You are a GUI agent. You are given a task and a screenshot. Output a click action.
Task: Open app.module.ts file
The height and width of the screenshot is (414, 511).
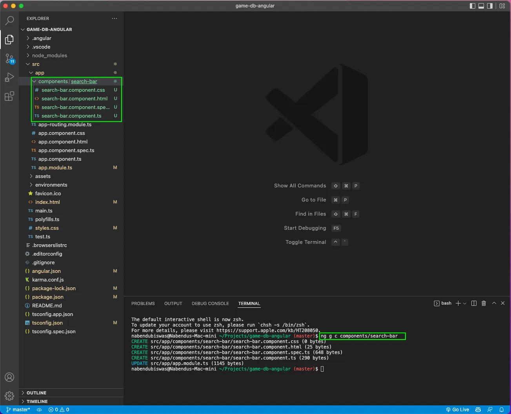click(x=71, y=167)
